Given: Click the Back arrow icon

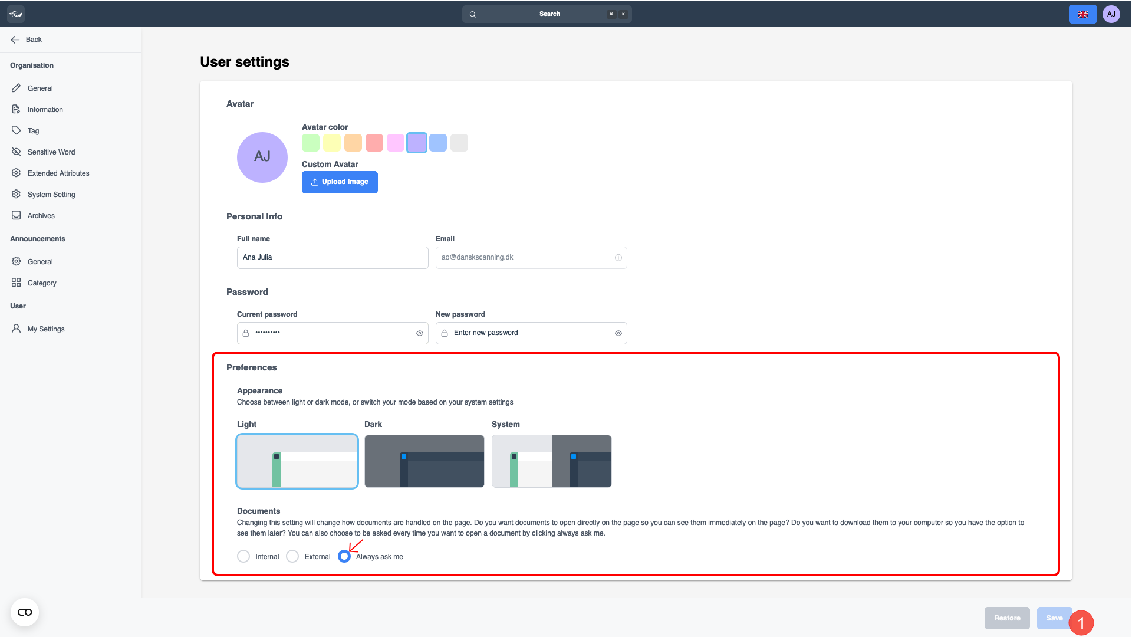Looking at the screenshot, I should (x=15, y=40).
